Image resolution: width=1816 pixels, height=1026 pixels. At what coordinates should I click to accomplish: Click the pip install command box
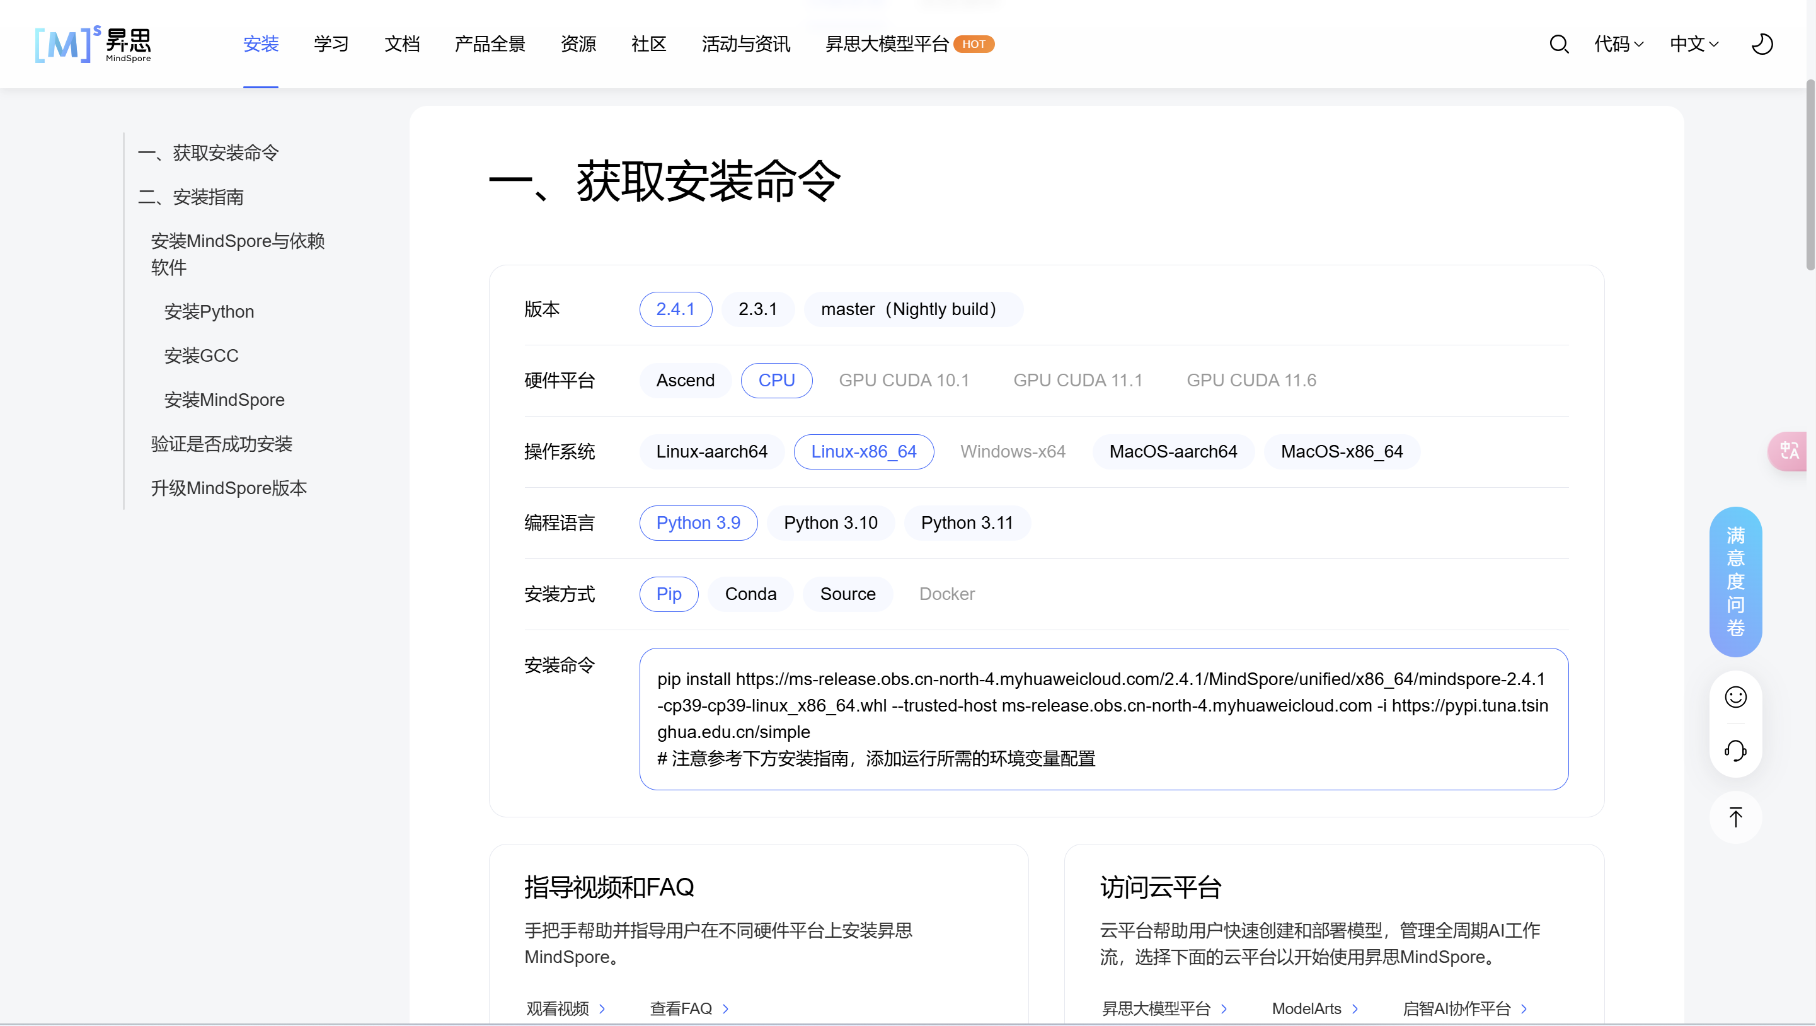pos(1103,718)
